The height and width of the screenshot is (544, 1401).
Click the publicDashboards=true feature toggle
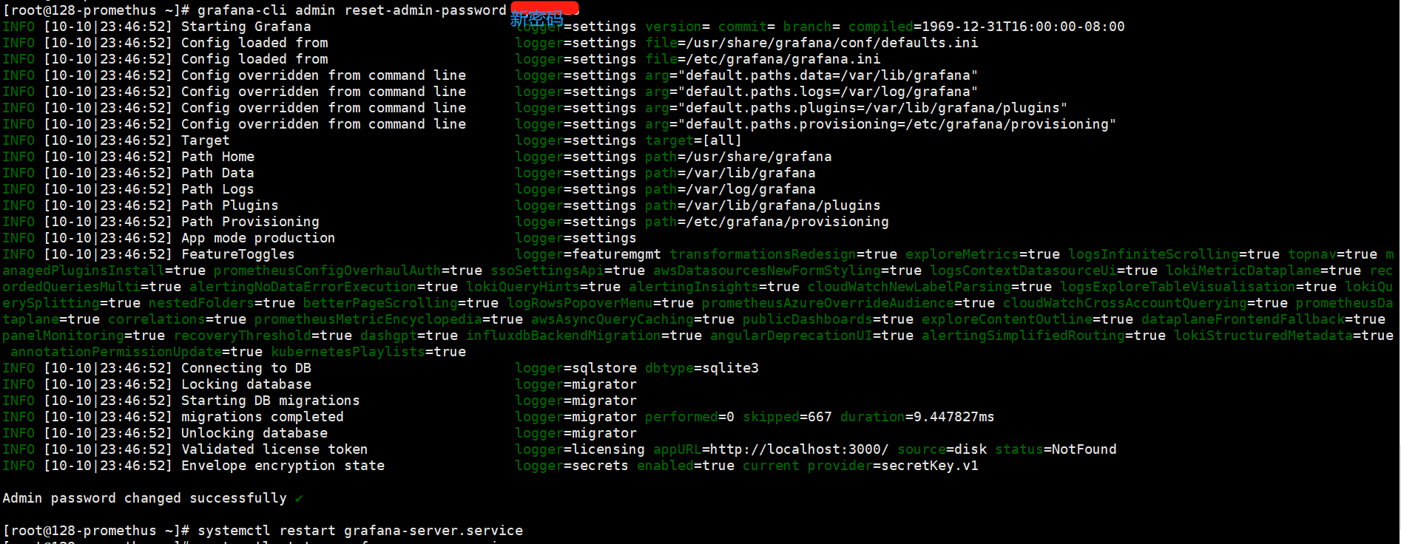click(828, 319)
